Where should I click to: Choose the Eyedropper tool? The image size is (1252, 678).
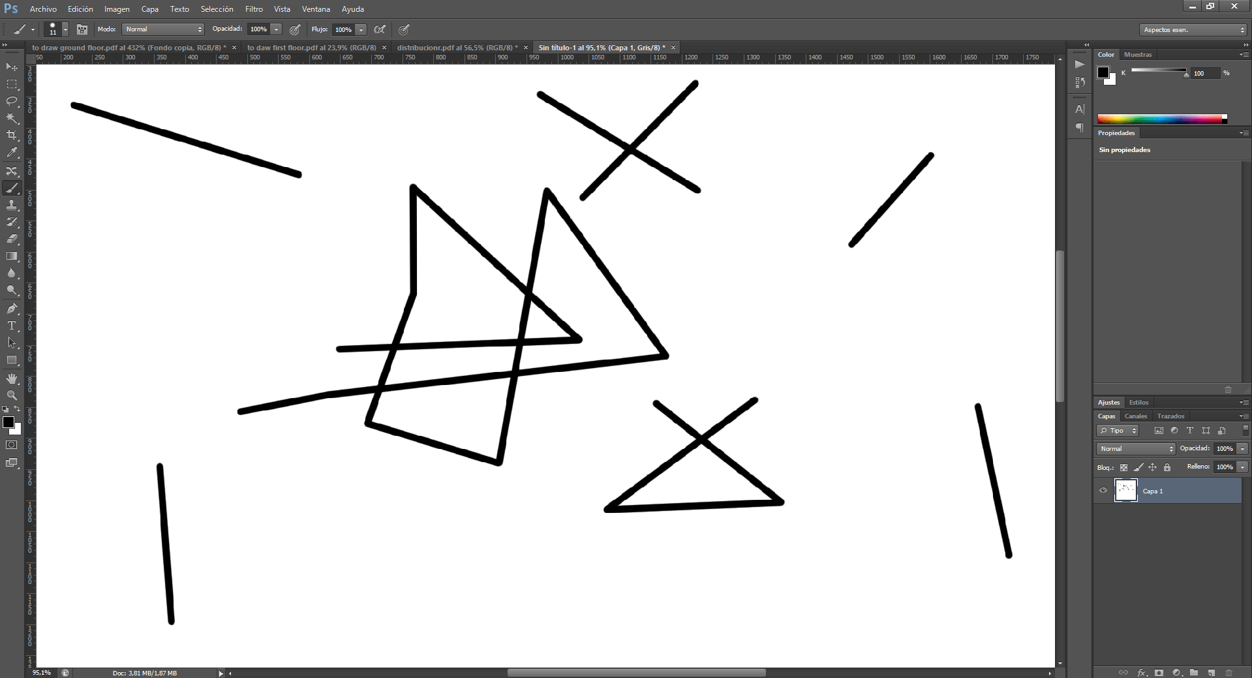[12, 153]
